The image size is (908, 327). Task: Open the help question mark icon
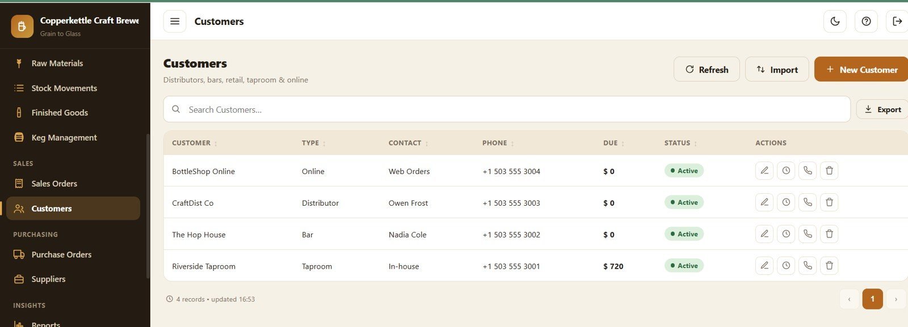pyautogui.click(x=866, y=22)
